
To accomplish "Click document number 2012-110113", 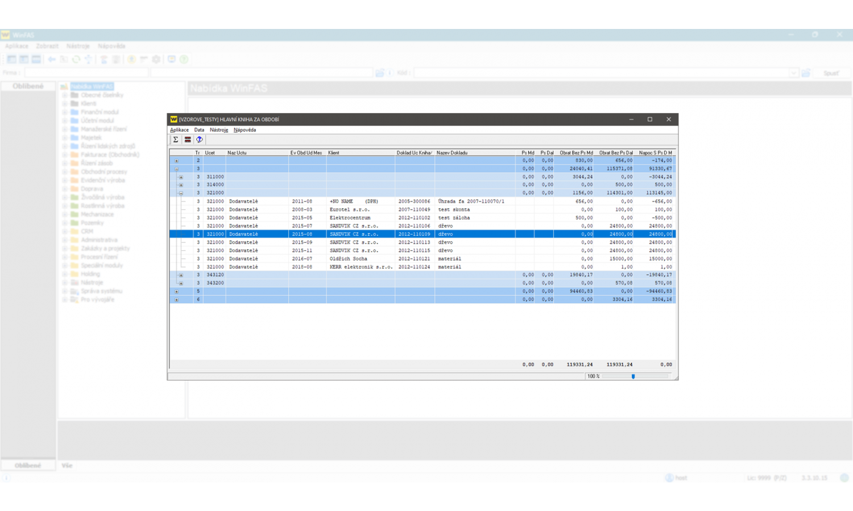I will [415, 242].
